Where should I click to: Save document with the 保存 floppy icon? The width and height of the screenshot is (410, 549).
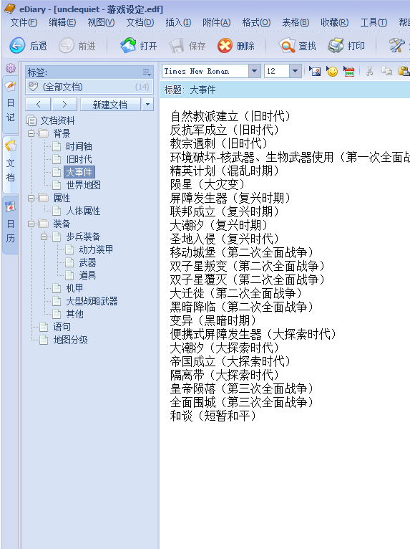coord(177,46)
